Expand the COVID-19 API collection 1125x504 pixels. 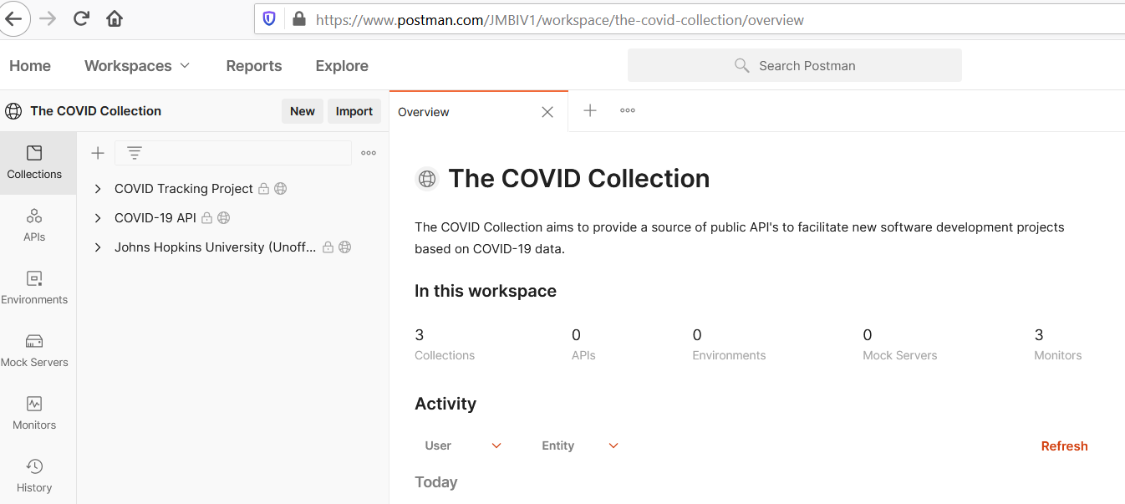tap(98, 218)
